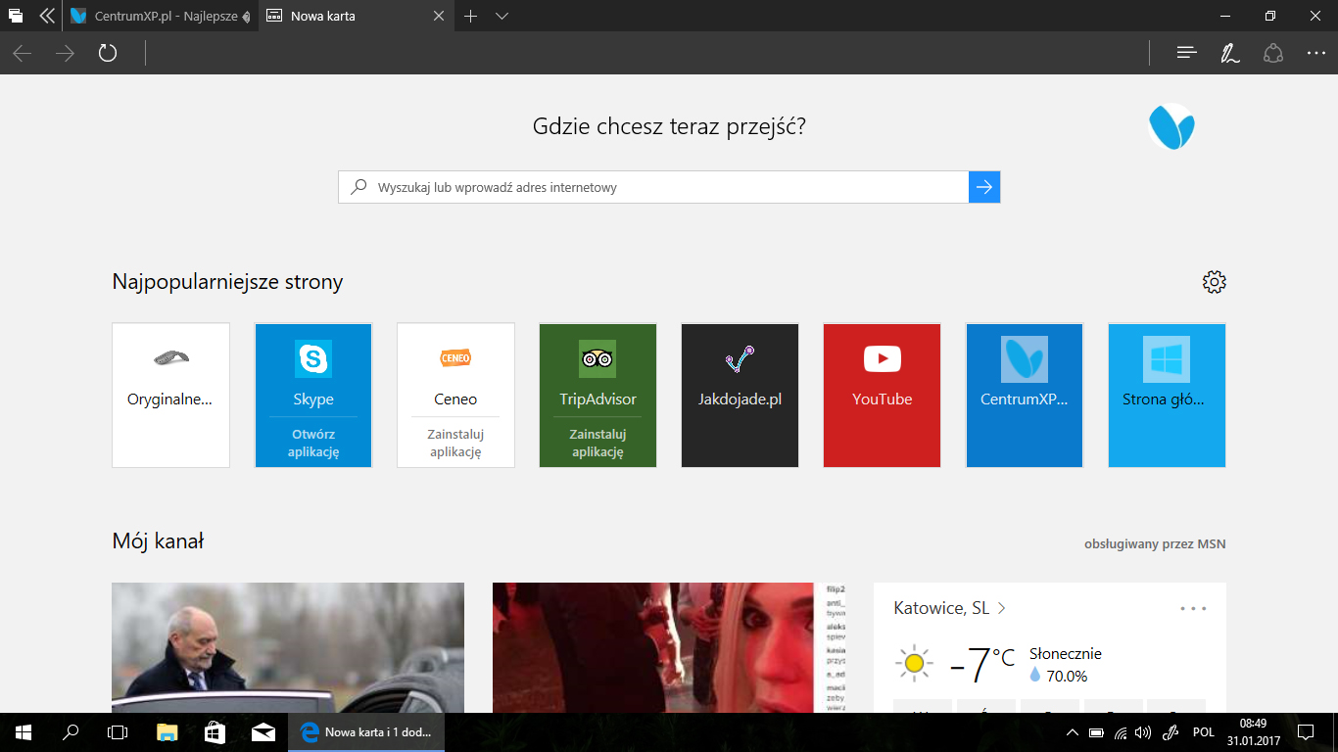
Task: Open clock showing 08:49
Action: pyautogui.click(x=1253, y=731)
